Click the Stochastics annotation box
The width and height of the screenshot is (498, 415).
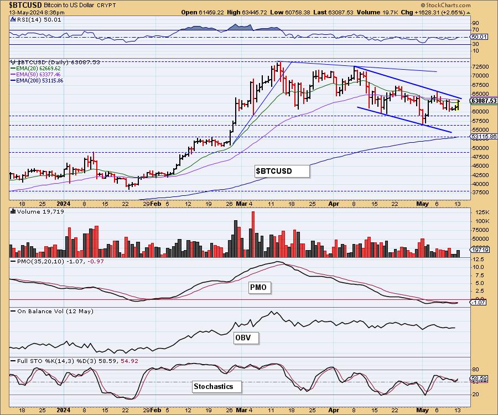click(x=217, y=386)
